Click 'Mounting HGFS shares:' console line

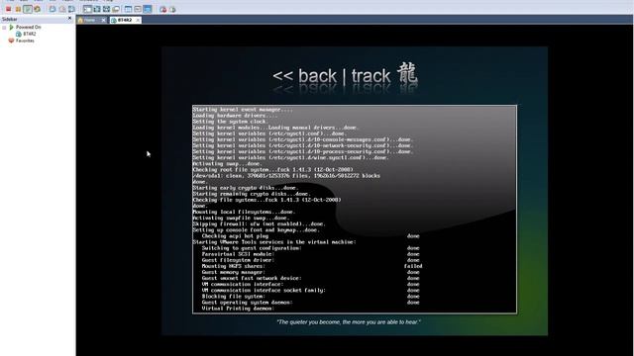(x=234, y=266)
